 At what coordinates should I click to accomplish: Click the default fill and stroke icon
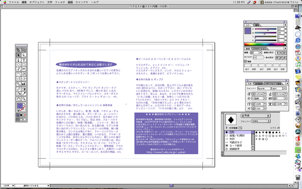tap(18, 110)
